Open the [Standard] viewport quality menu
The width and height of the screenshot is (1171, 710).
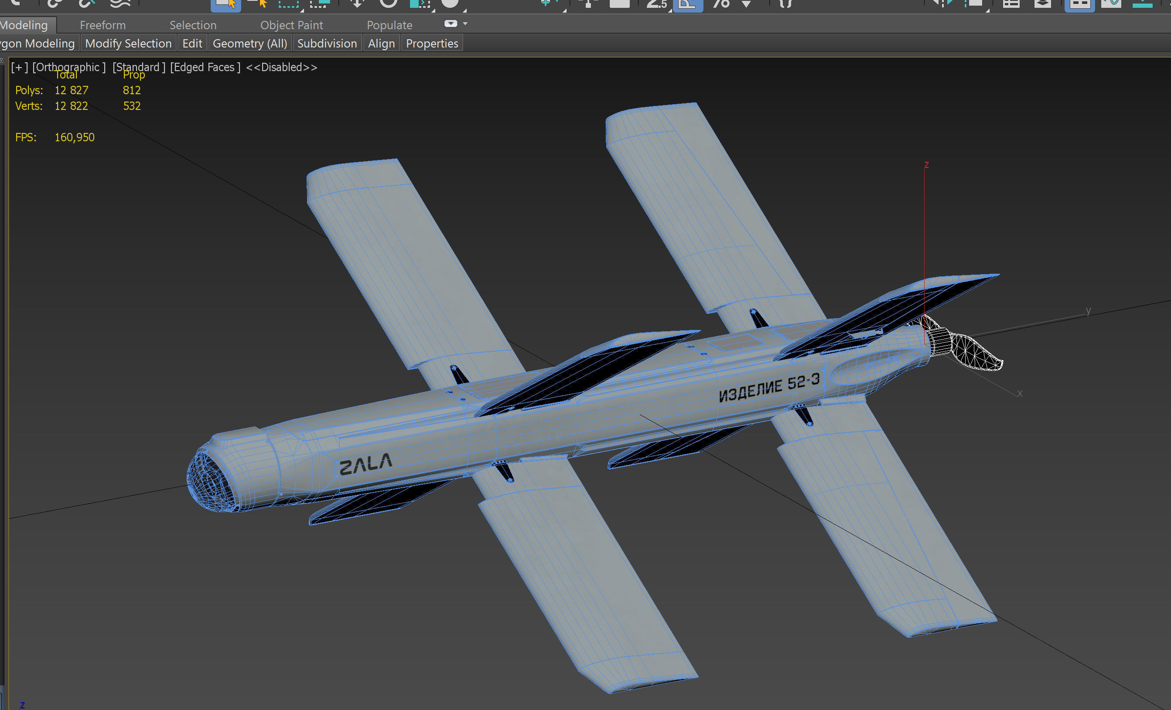pos(139,68)
